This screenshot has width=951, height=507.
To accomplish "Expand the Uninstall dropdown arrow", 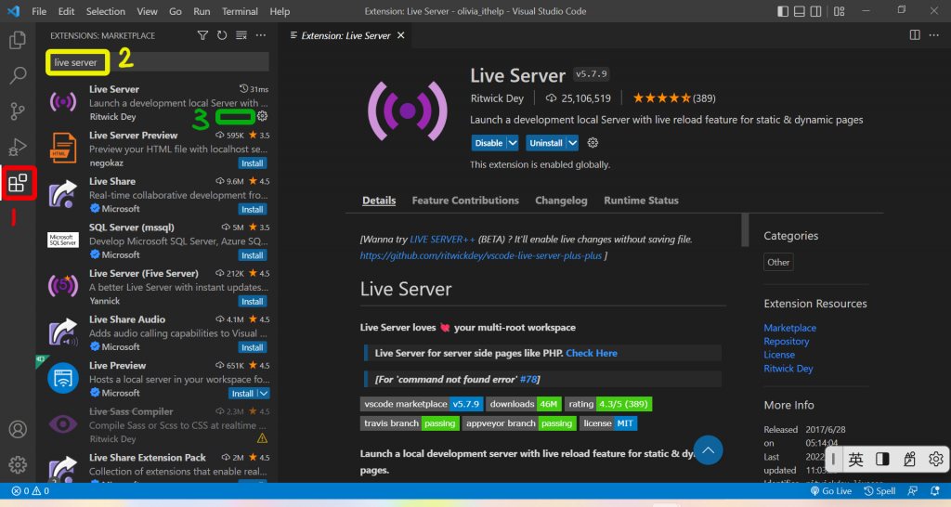I will pyautogui.click(x=572, y=143).
